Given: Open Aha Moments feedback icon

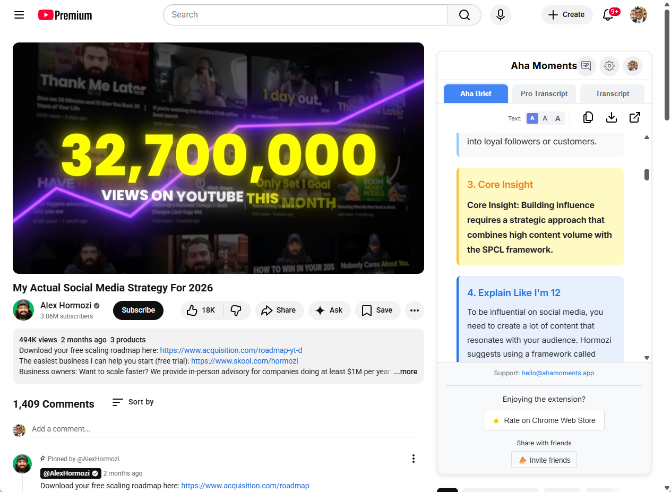Looking at the screenshot, I should click(x=586, y=66).
